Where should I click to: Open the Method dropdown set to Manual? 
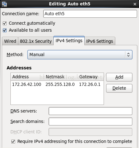[x=80, y=55]
